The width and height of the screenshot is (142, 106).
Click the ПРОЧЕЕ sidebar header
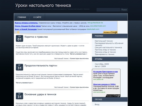coord(110,99)
